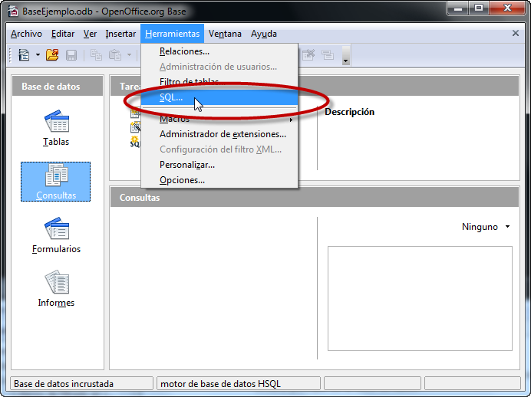
Task: Open the Ventana menu
Action: pyautogui.click(x=225, y=34)
